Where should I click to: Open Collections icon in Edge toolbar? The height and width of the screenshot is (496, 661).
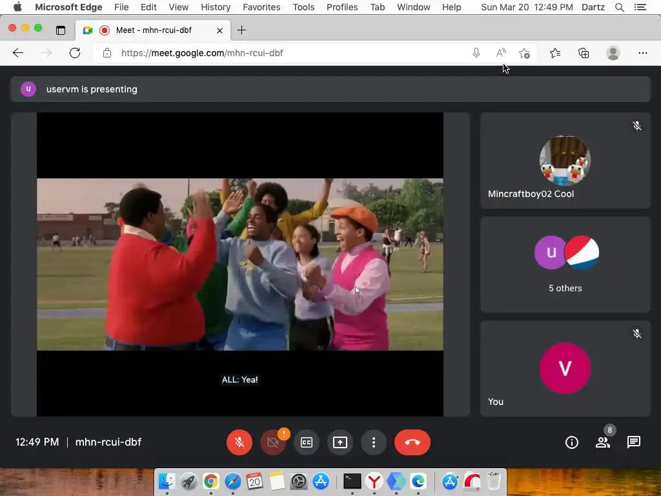point(584,53)
